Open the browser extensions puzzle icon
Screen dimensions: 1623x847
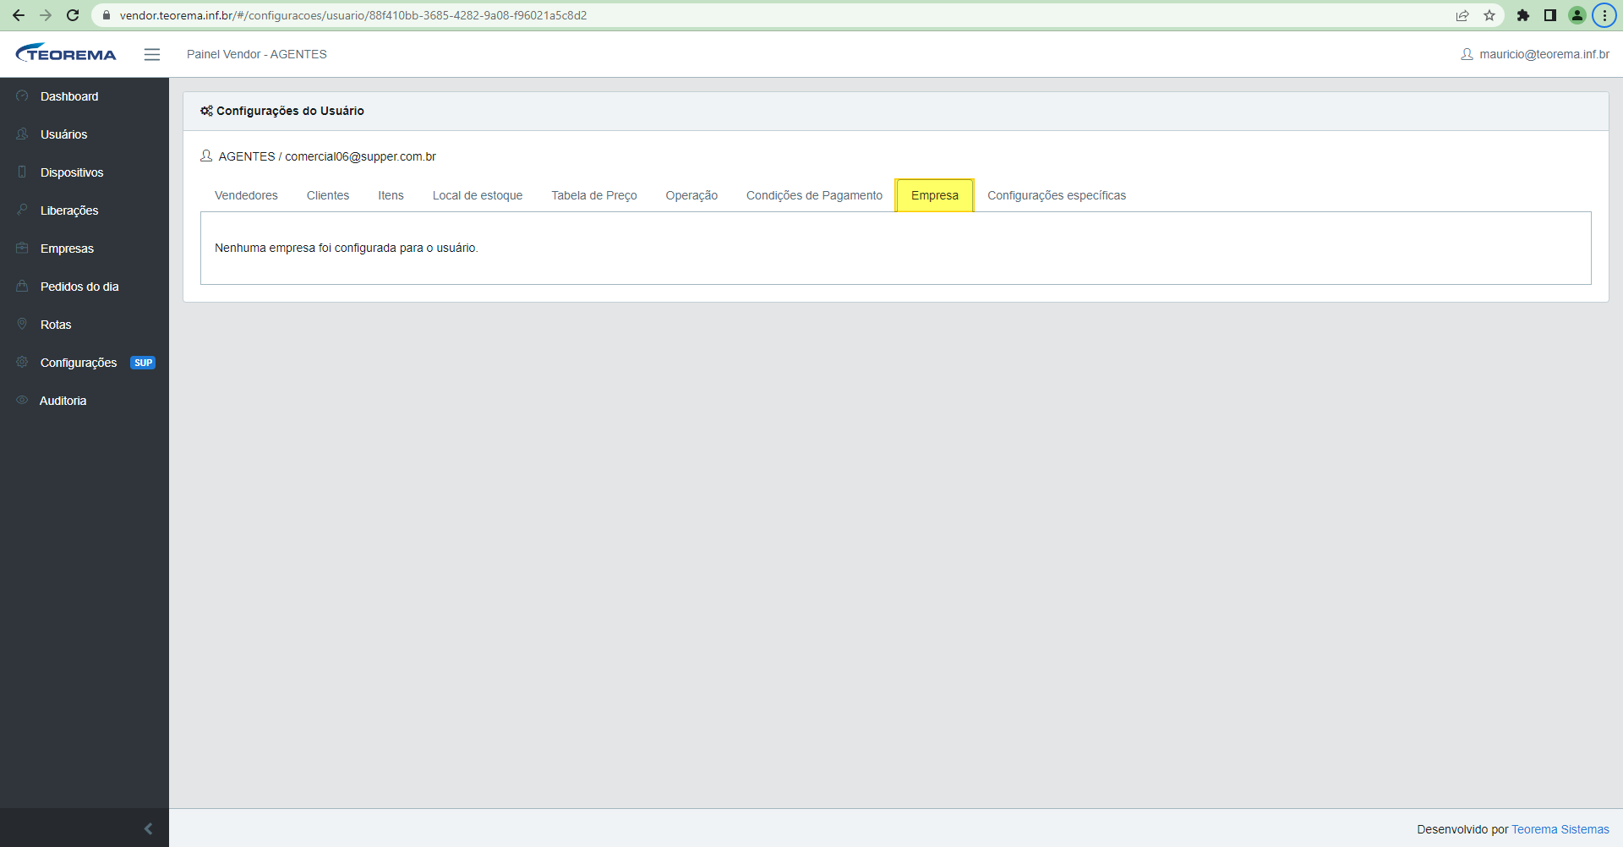[x=1523, y=15]
